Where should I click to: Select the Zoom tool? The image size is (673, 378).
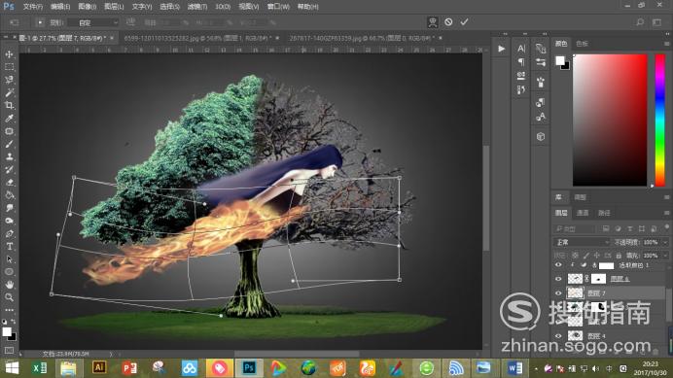pyautogui.click(x=9, y=297)
